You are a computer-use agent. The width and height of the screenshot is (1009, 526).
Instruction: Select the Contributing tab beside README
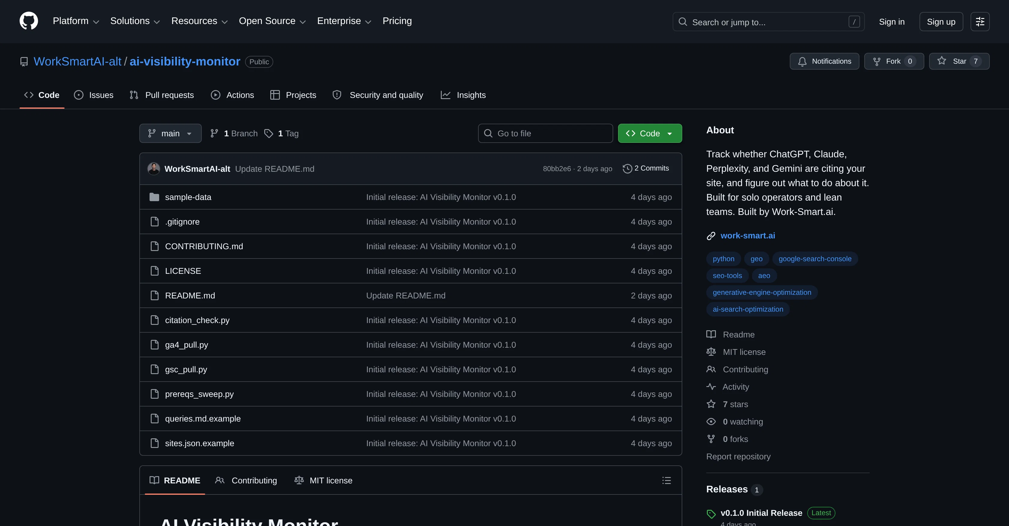click(246, 480)
